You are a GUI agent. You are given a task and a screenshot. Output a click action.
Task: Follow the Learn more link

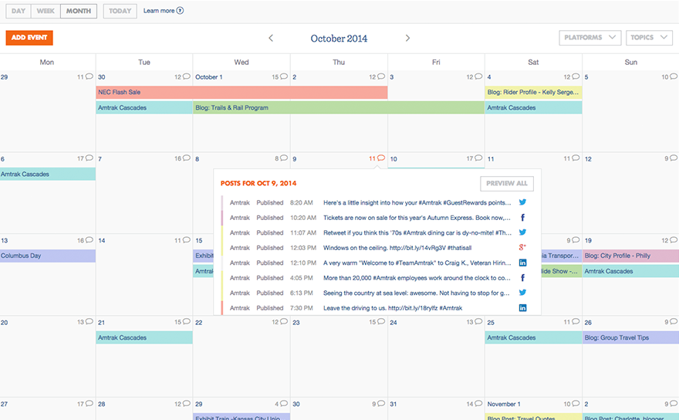coord(159,10)
